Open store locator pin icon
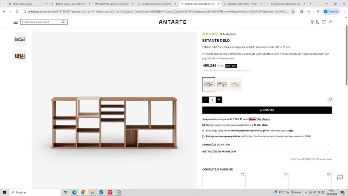 312,22
